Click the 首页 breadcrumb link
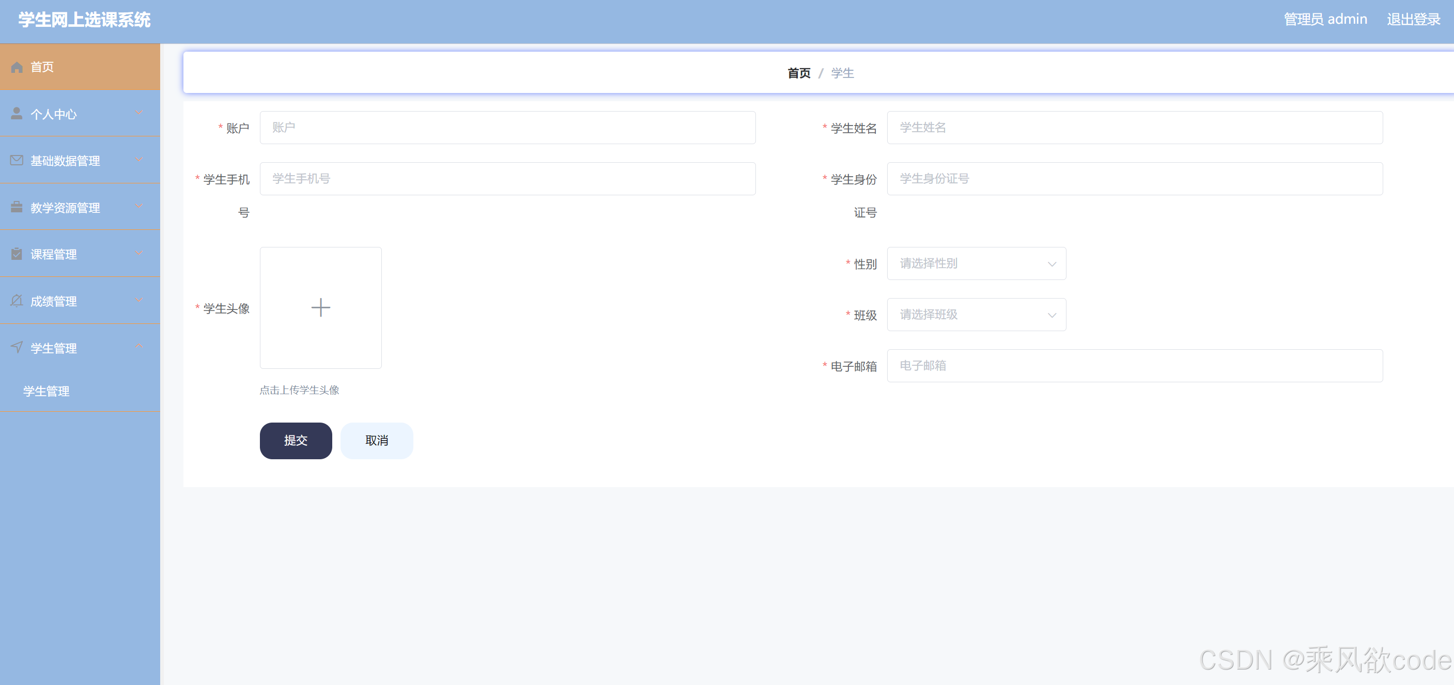Screen dimensions: 1454x685 tap(799, 73)
